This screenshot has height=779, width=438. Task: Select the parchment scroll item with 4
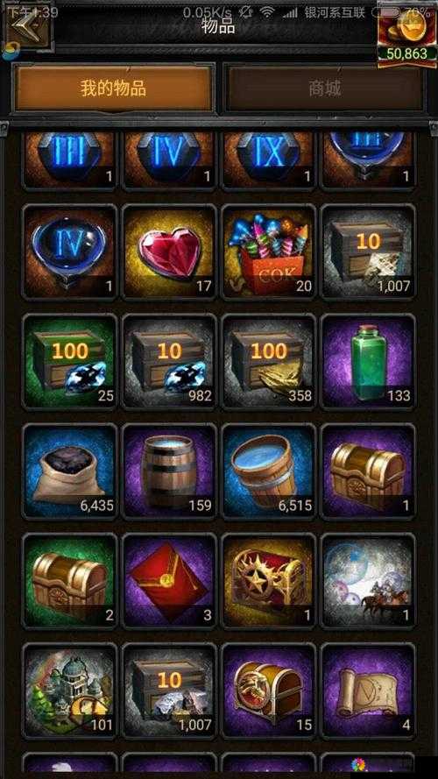click(x=369, y=690)
